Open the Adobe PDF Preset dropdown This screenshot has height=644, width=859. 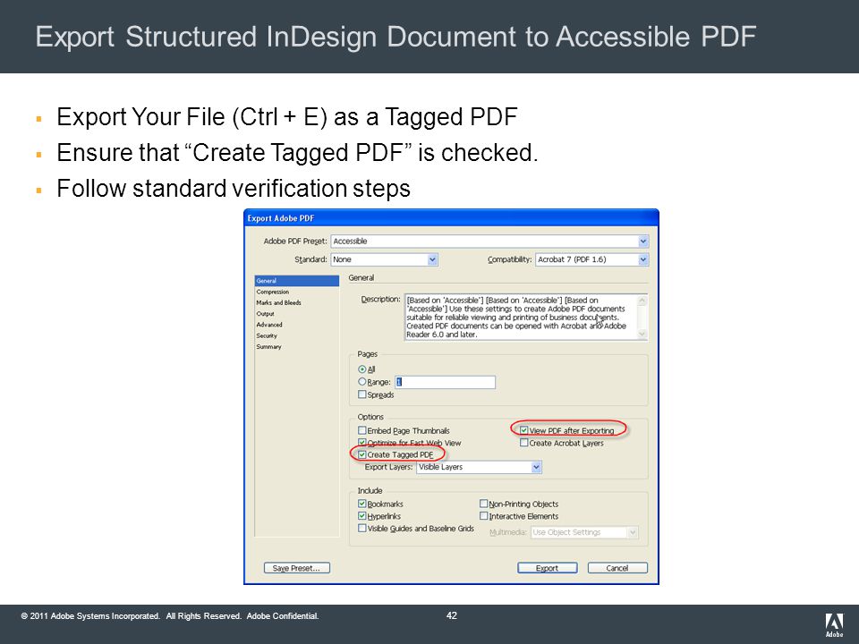point(489,241)
